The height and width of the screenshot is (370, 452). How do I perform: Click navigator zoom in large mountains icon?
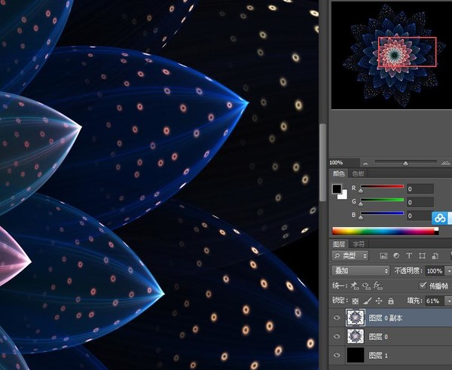tap(446, 163)
